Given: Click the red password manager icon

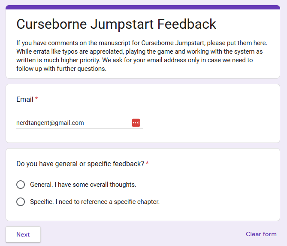Looking at the screenshot, I should 136,123.
